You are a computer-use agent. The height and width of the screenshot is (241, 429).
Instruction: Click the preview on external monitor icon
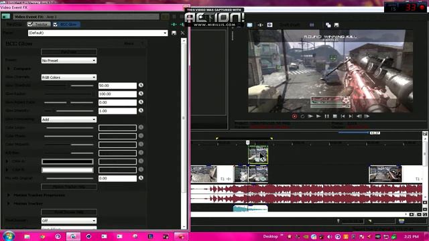(x=249, y=25)
